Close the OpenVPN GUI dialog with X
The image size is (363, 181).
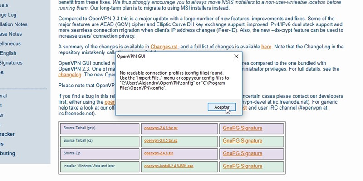pos(236,57)
